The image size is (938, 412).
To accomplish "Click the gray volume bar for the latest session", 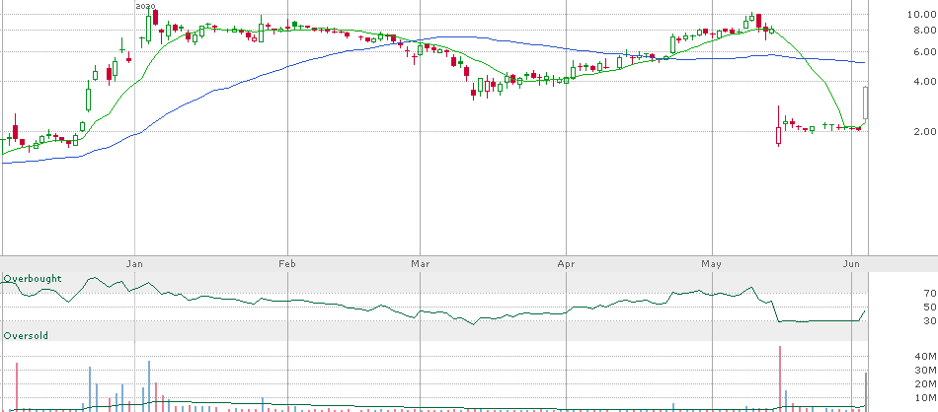I will point(866,391).
